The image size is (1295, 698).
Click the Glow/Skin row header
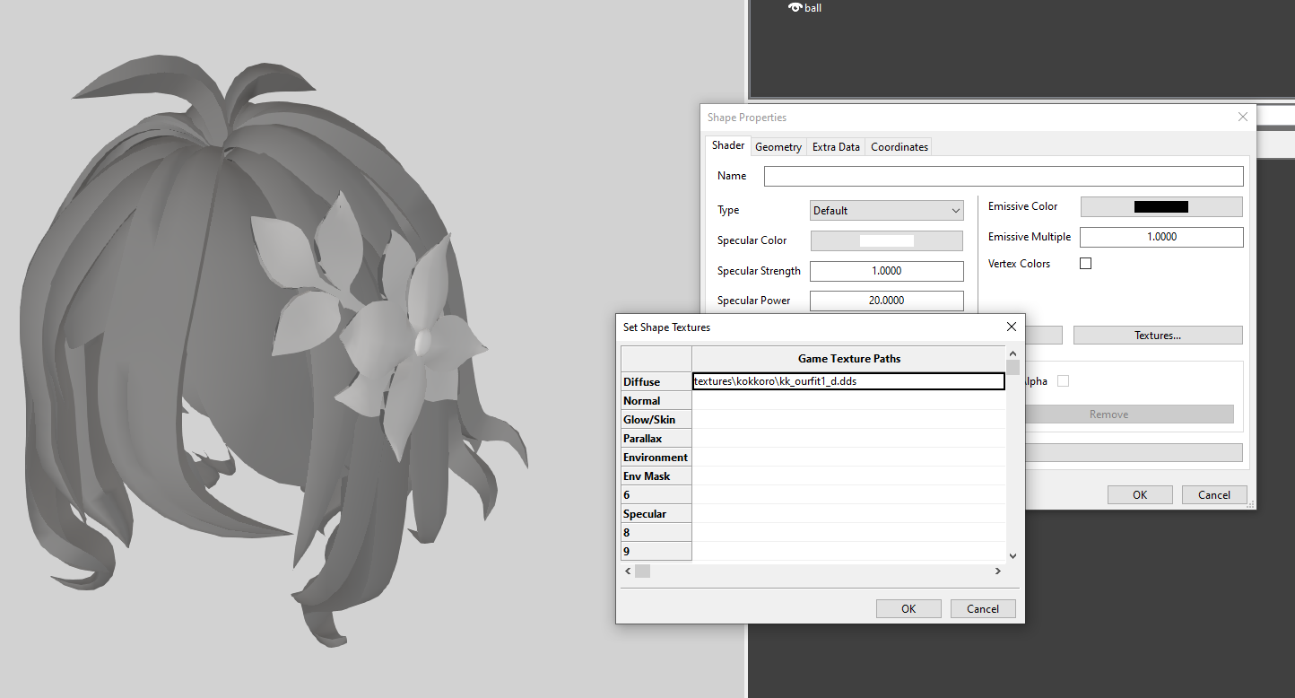pos(656,419)
